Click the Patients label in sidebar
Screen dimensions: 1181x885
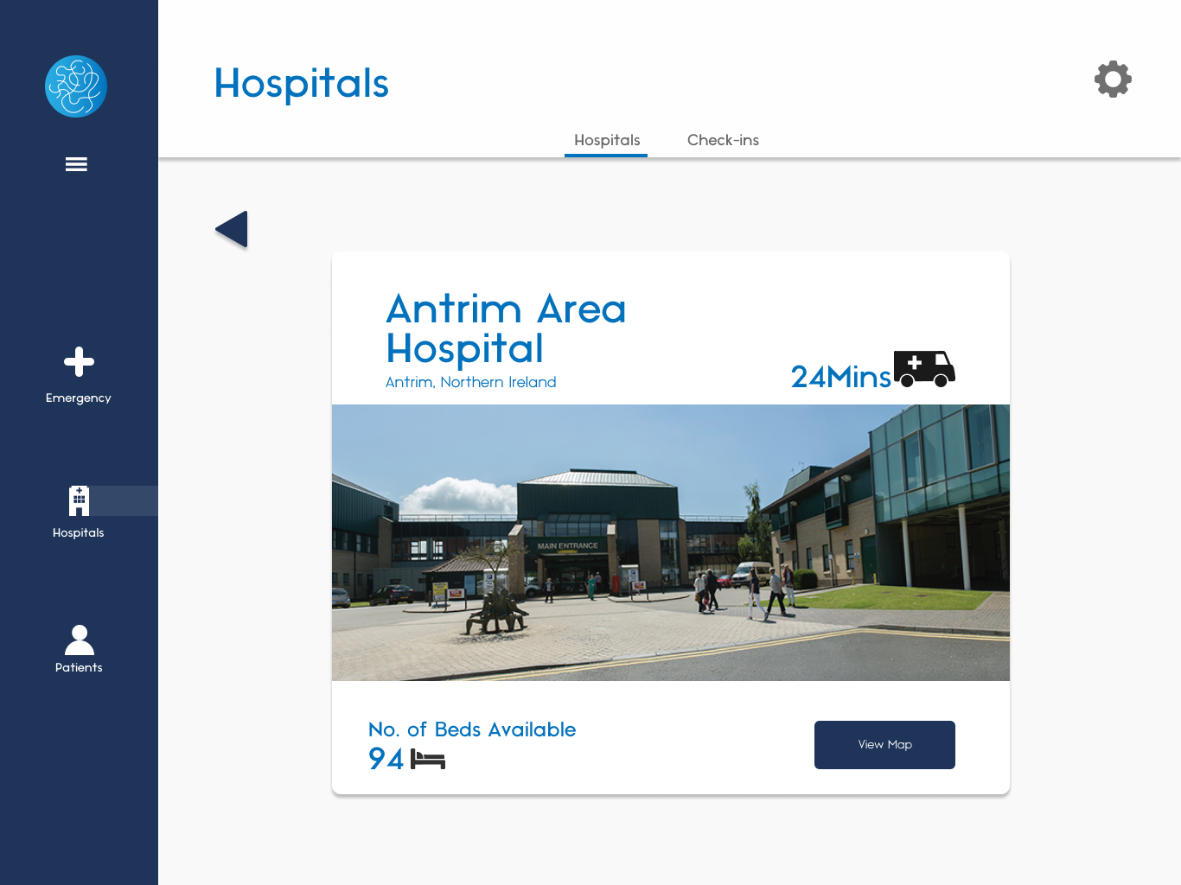coord(79,667)
